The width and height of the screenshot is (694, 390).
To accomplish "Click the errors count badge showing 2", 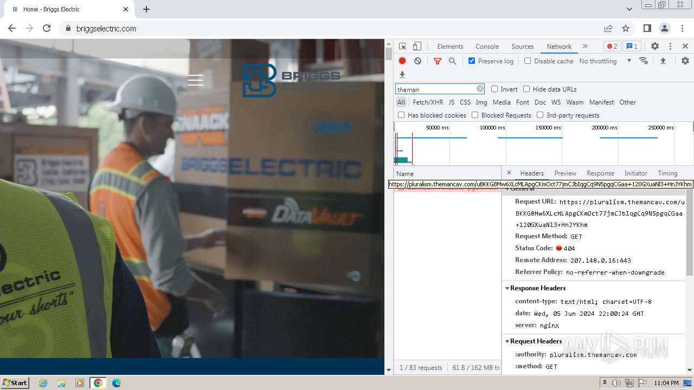I will coord(612,46).
